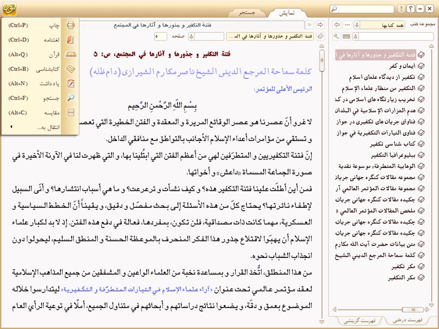Click the printer icon for چاپ

[71, 25]
